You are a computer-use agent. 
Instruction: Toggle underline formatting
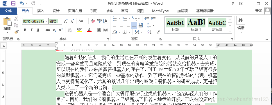(x=38, y=30)
